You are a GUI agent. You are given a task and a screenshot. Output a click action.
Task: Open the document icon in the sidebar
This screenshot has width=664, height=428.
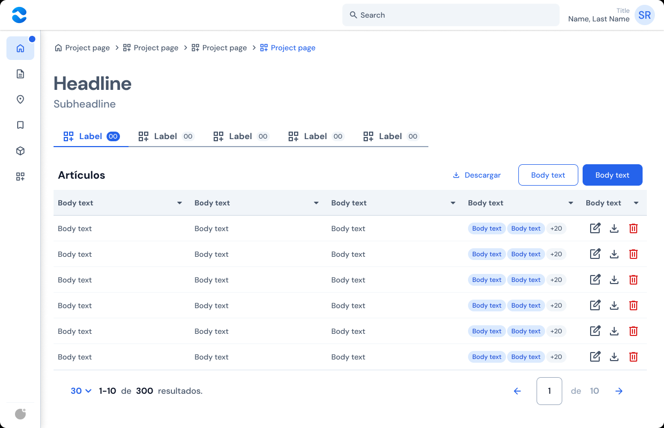[20, 74]
